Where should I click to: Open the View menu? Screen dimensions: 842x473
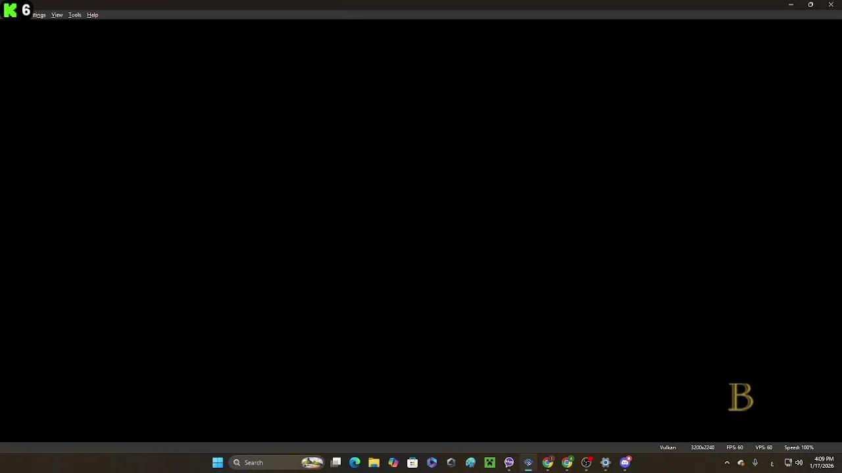point(57,15)
